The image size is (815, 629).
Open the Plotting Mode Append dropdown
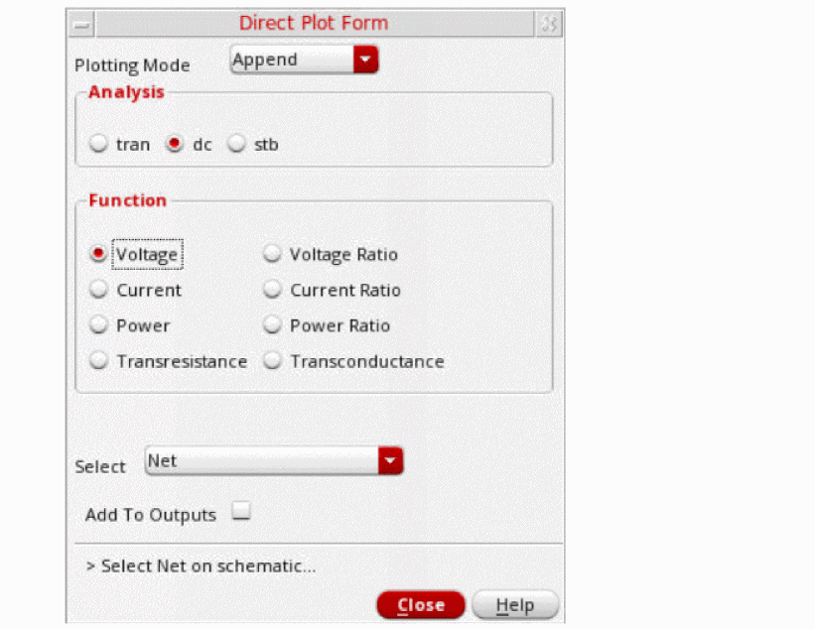[304, 60]
